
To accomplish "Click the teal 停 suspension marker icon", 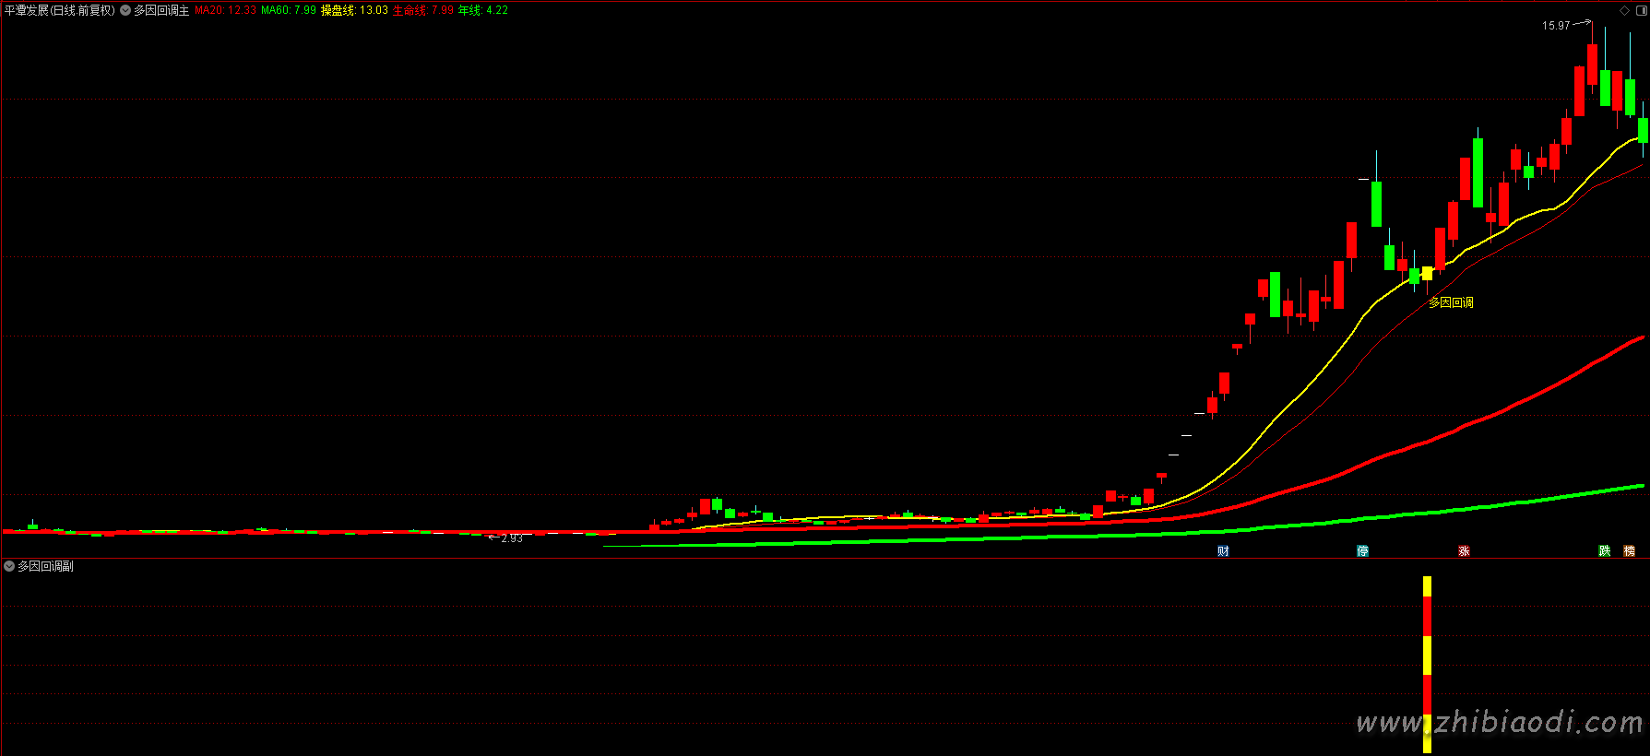I will tap(1362, 551).
